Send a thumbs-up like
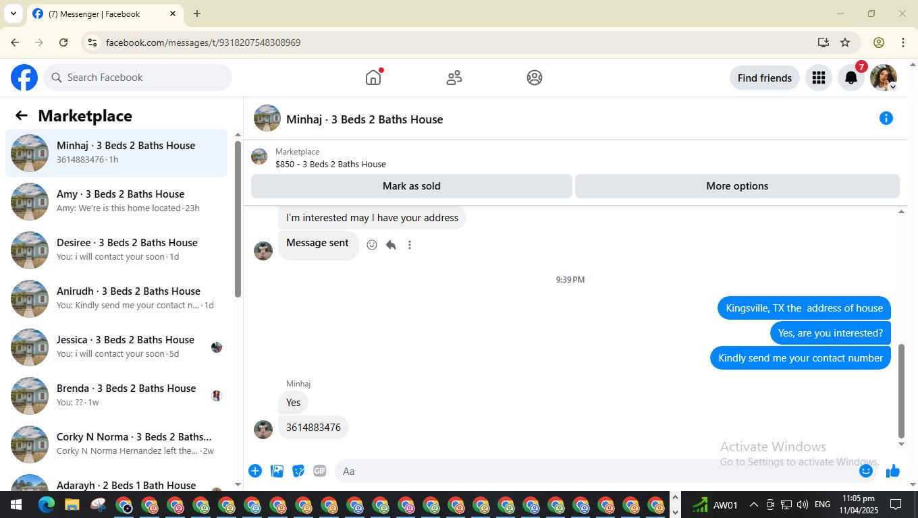This screenshot has width=918, height=518. [893, 471]
